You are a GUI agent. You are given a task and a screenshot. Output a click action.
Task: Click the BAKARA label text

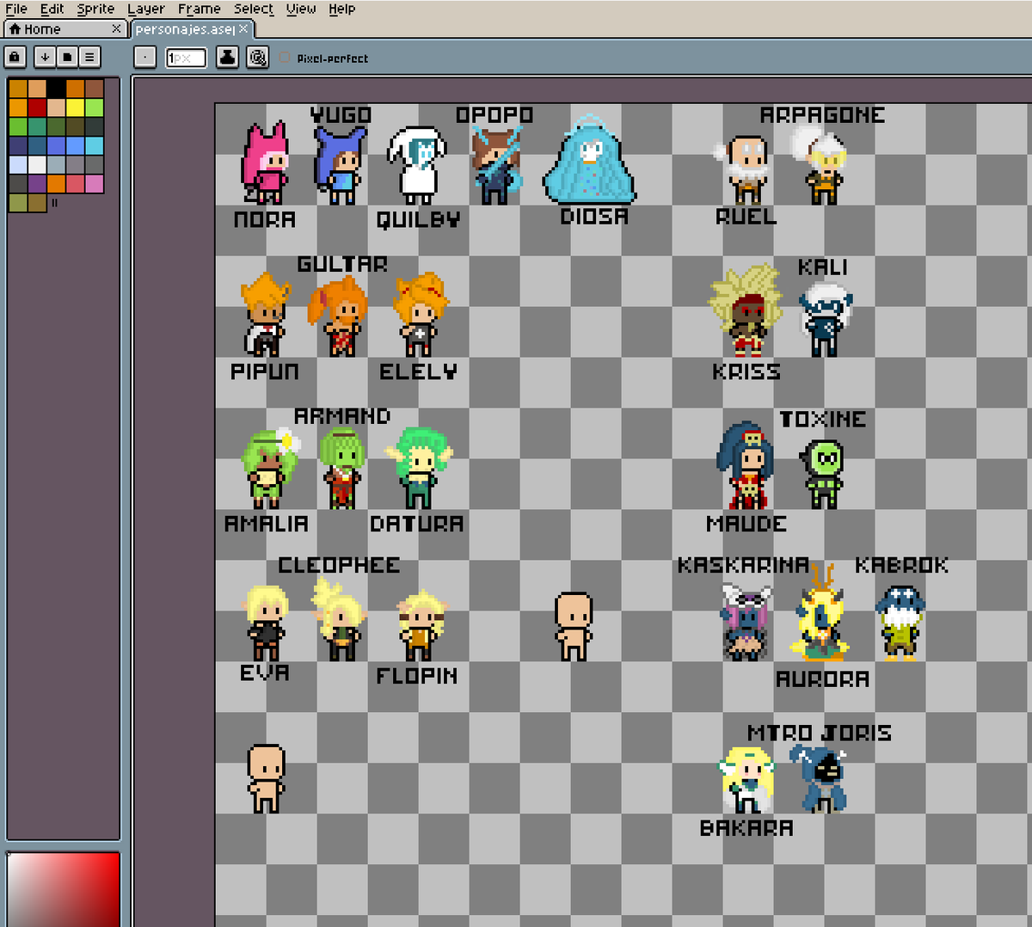[746, 827]
